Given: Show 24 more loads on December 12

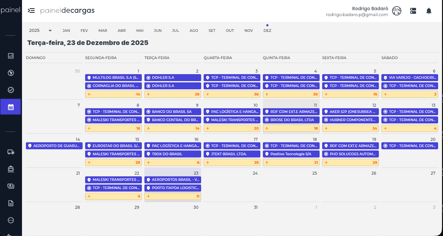Looking at the screenshot, I should coord(350,128).
